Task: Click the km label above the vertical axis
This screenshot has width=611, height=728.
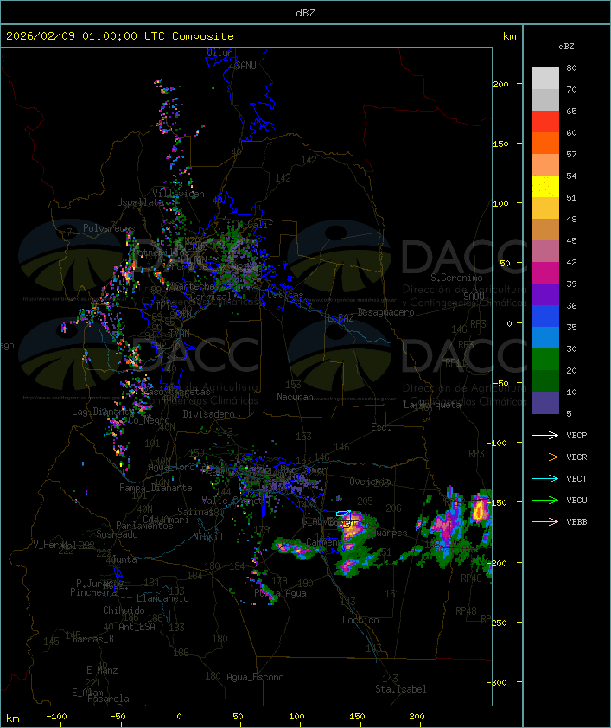Action: pyautogui.click(x=509, y=36)
